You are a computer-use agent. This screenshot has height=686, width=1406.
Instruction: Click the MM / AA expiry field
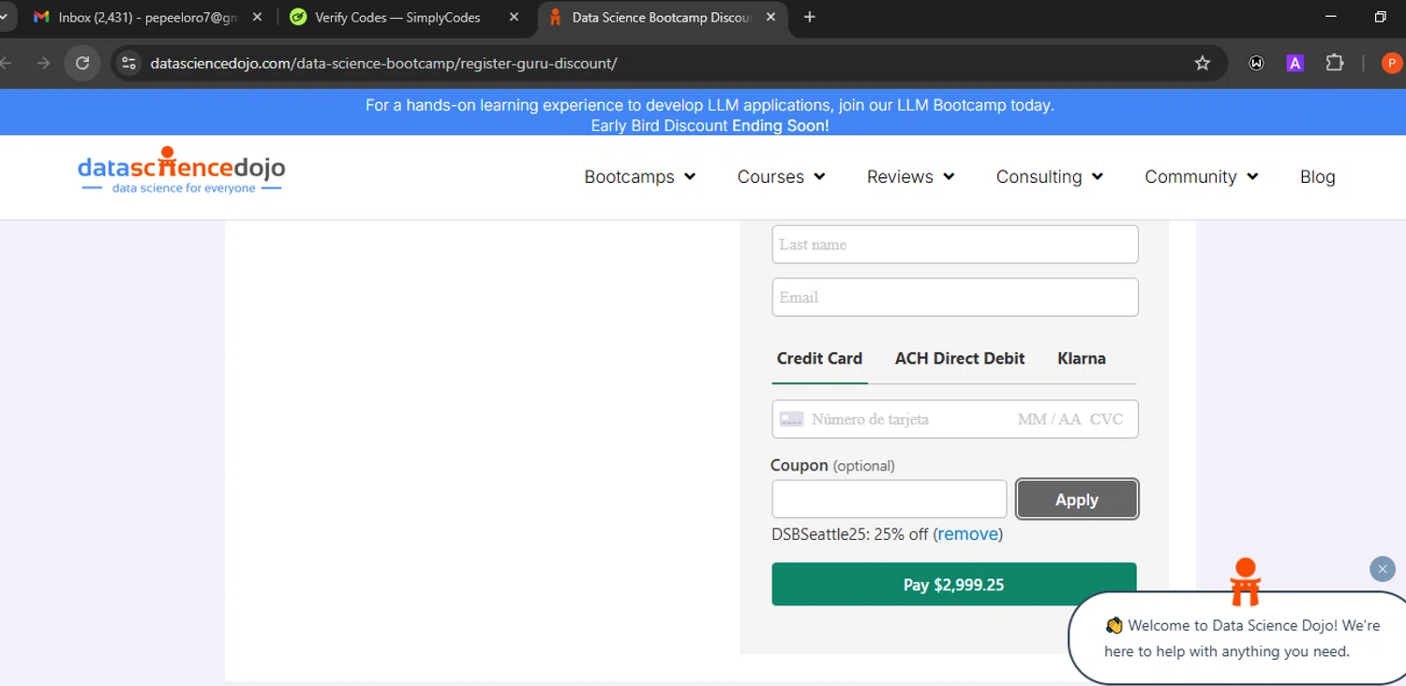coord(1049,419)
